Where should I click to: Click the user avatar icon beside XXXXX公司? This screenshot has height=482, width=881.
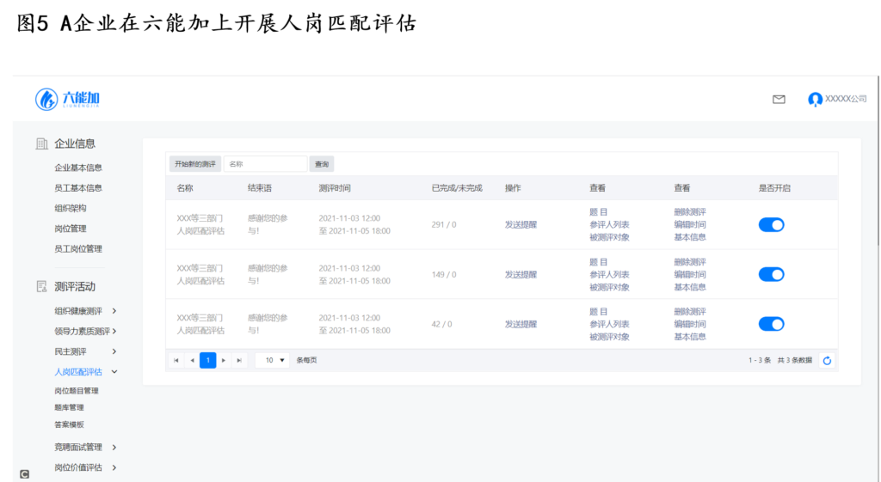815,100
